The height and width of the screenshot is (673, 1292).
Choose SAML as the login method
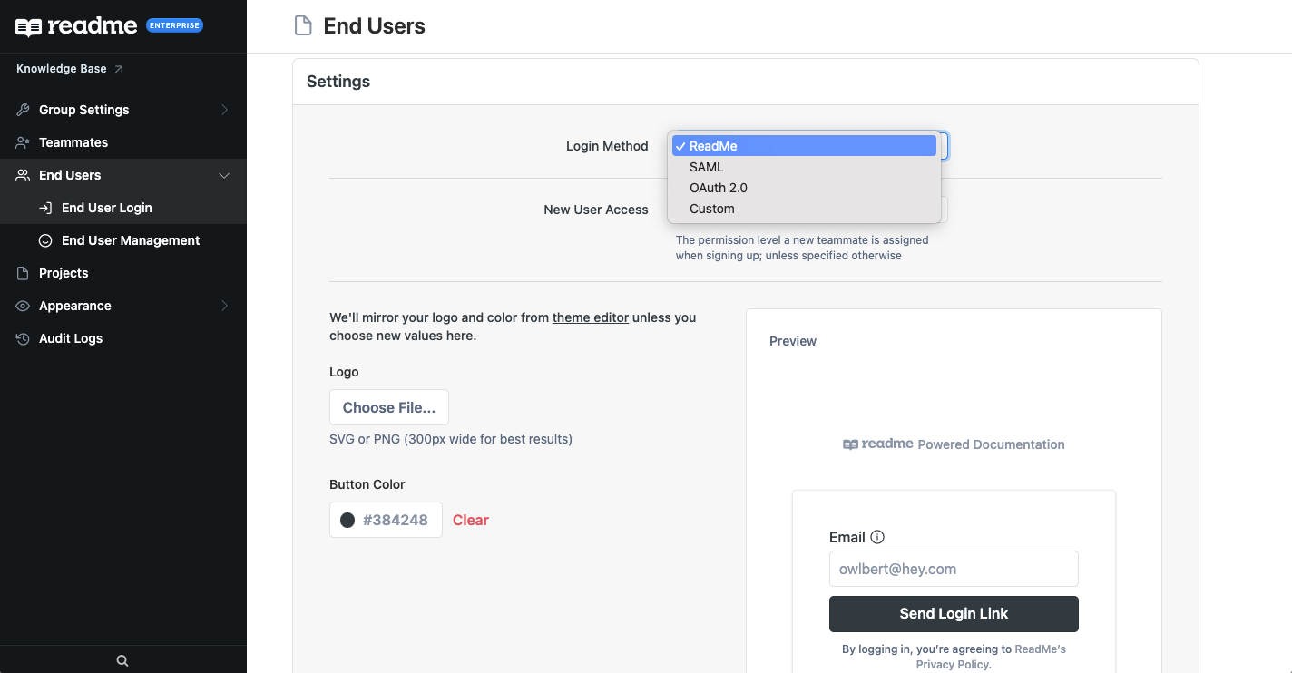[804, 167]
